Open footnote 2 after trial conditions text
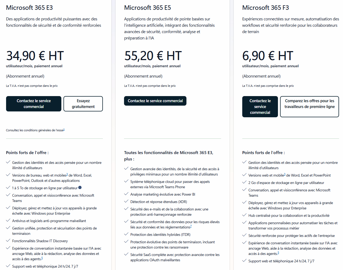This screenshot has height=270, width=343. [64, 130]
